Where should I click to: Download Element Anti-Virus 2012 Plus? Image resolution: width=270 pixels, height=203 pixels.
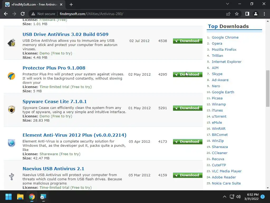[x=187, y=142]
